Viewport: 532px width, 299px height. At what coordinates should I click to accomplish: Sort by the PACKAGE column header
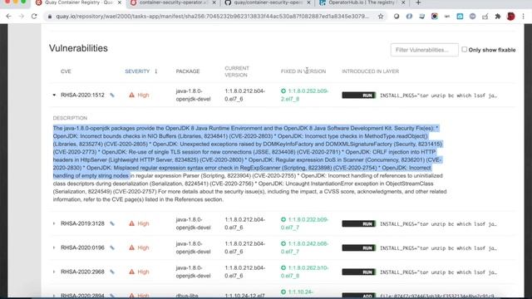click(188, 71)
